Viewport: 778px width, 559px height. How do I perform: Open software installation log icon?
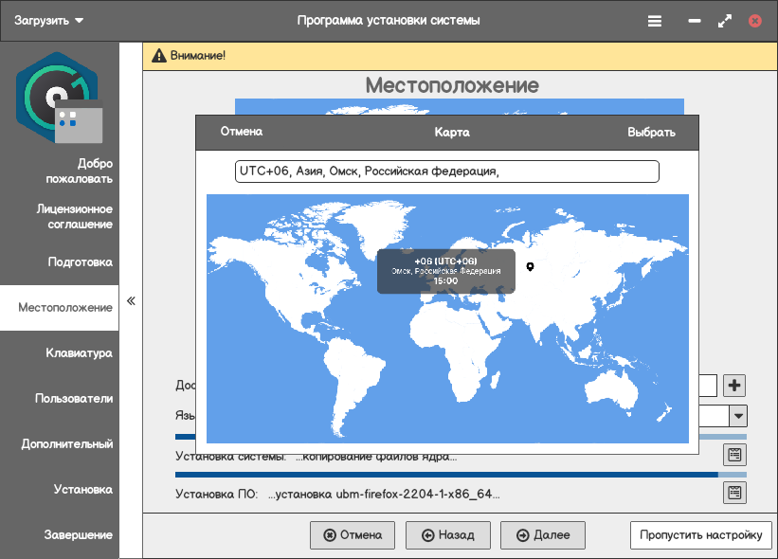coord(734,493)
